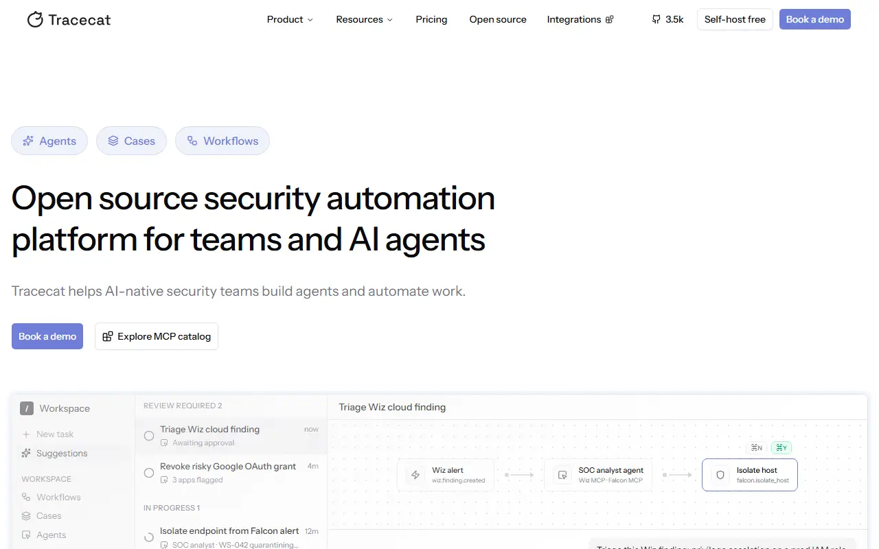Click the REVIEW REQUIRED 2 section header
Viewport: 879px width, 549px height.
[x=183, y=406]
